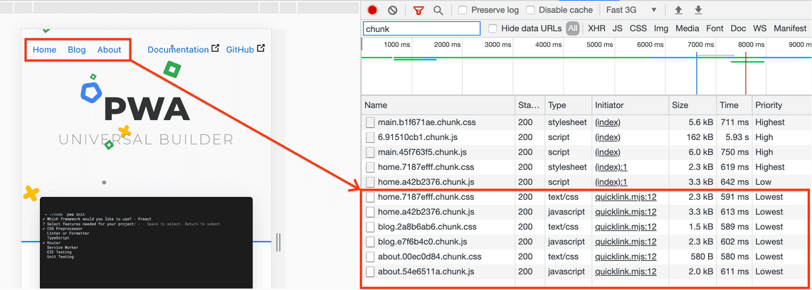Click file icon of about.54e6511a.chunk.js row
Viewport: 812px width, 290px height.
(x=370, y=272)
